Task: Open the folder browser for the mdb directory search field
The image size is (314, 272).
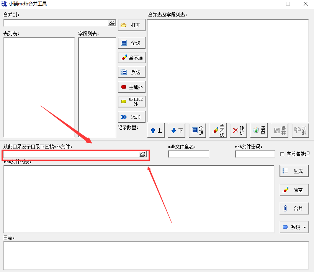Action: click(143, 154)
